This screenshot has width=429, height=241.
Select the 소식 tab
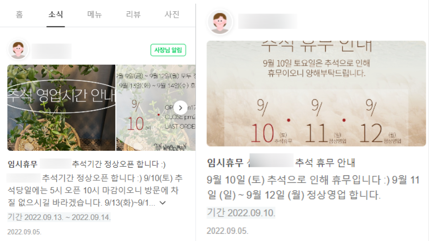click(56, 15)
